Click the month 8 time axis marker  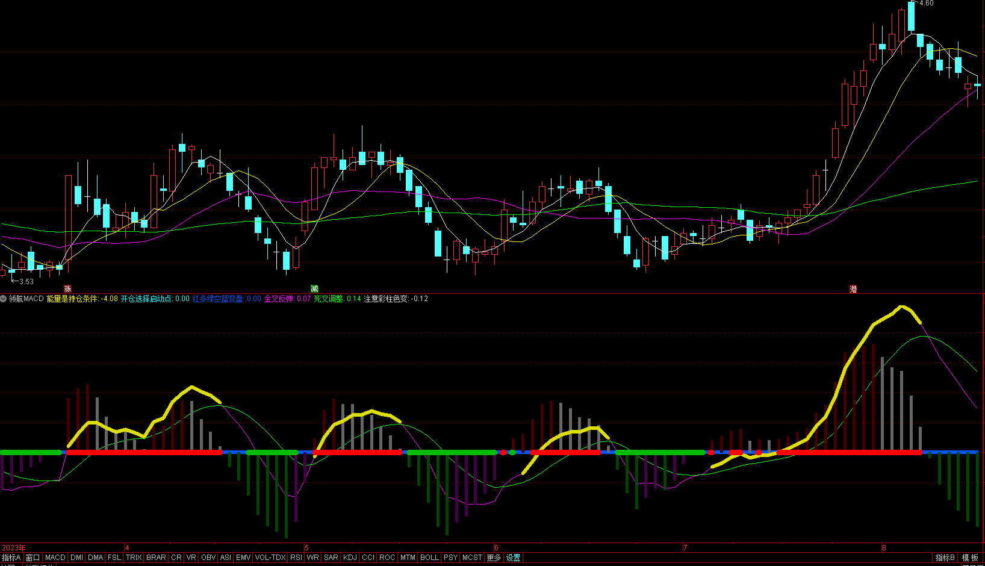(x=884, y=548)
